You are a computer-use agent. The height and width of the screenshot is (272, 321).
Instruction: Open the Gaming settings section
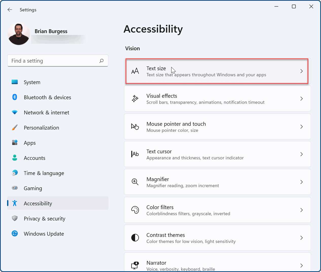click(33, 188)
